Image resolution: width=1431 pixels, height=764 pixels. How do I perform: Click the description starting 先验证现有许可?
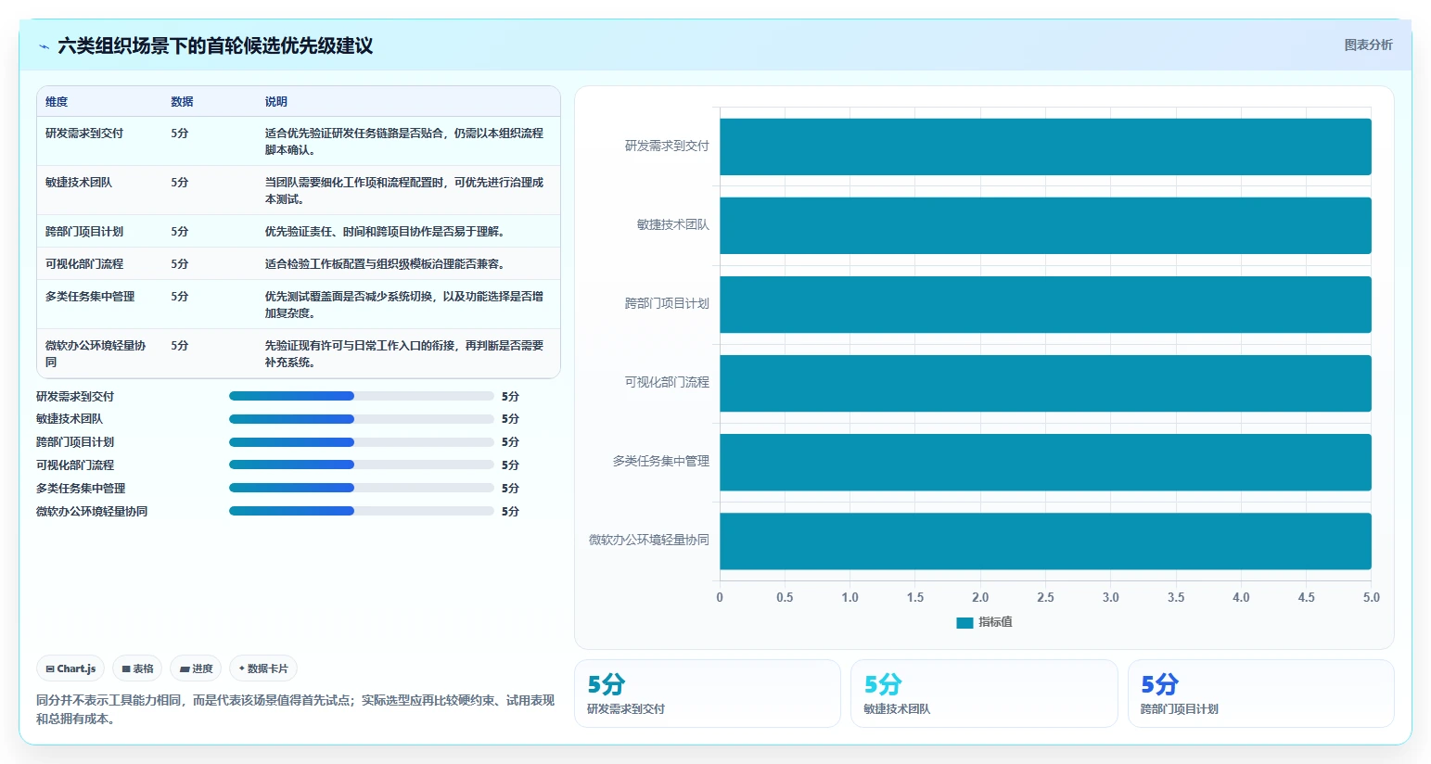tap(404, 354)
